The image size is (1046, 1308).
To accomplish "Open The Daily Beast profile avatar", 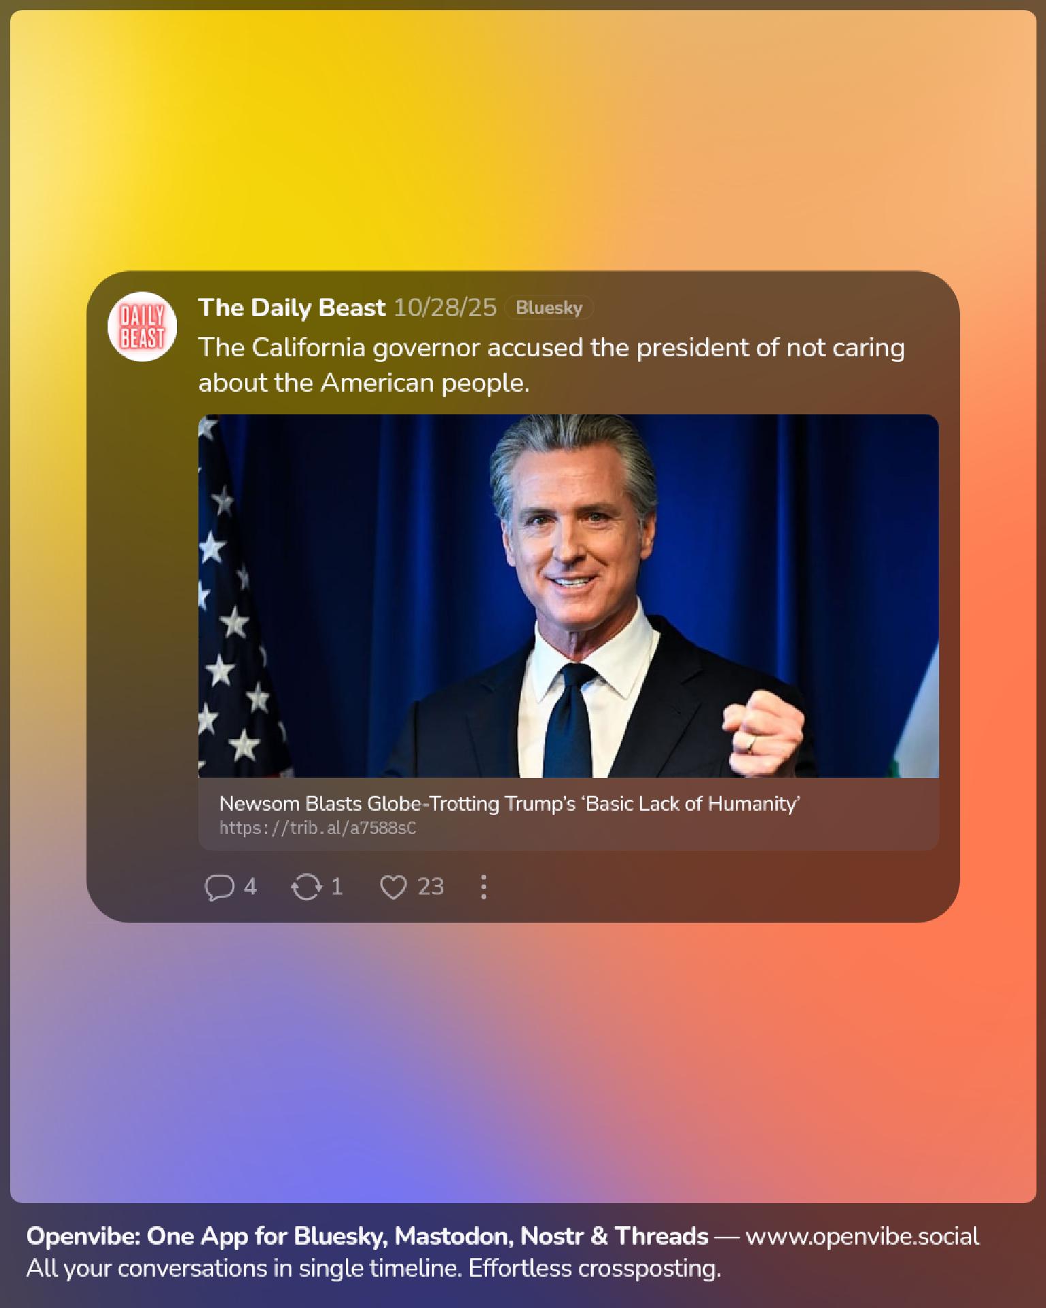I will (142, 327).
